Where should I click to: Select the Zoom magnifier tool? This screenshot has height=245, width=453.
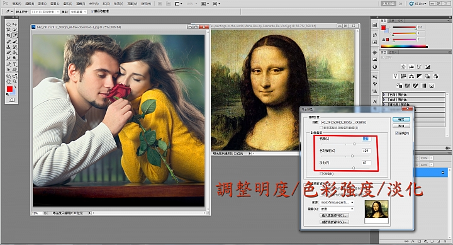pyautogui.click(x=14, y=82)
